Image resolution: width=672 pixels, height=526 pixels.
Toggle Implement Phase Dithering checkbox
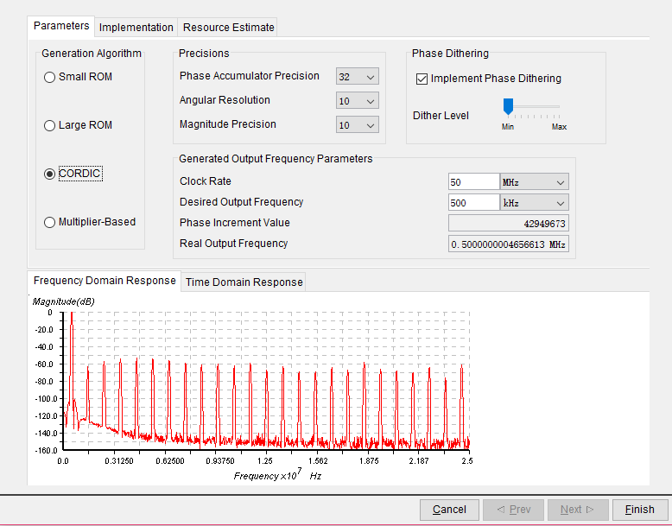pos(422,79)
